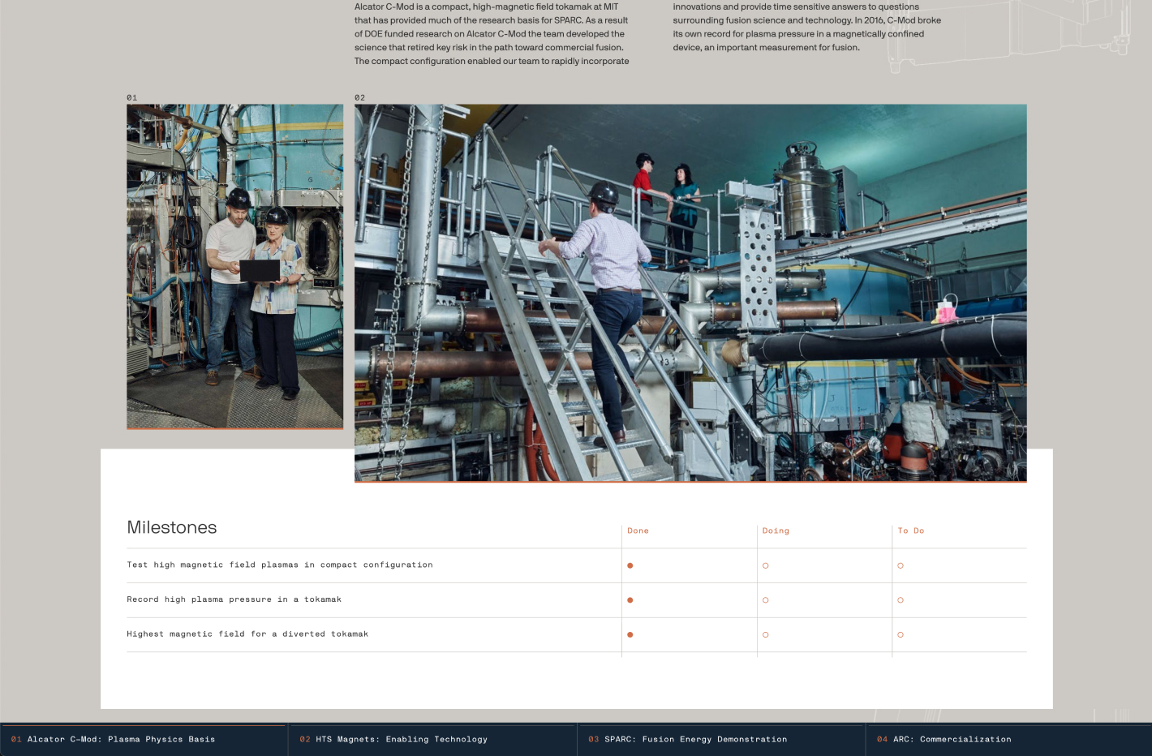The height and width of the screenshot is (756, 1152).
Task: Click paragraph starting 'Alcator C-Mod is a compact'
Action: pos(492,34)
